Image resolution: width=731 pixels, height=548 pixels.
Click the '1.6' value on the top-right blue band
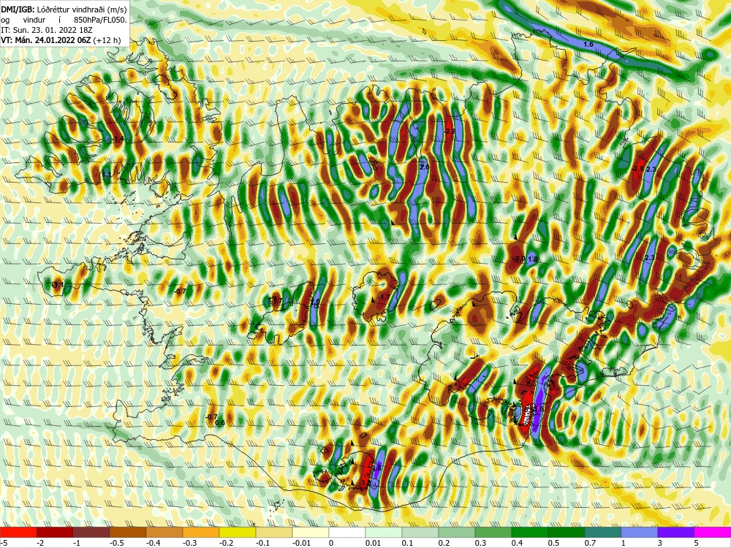pyautogui.click(x=588, y=45)
